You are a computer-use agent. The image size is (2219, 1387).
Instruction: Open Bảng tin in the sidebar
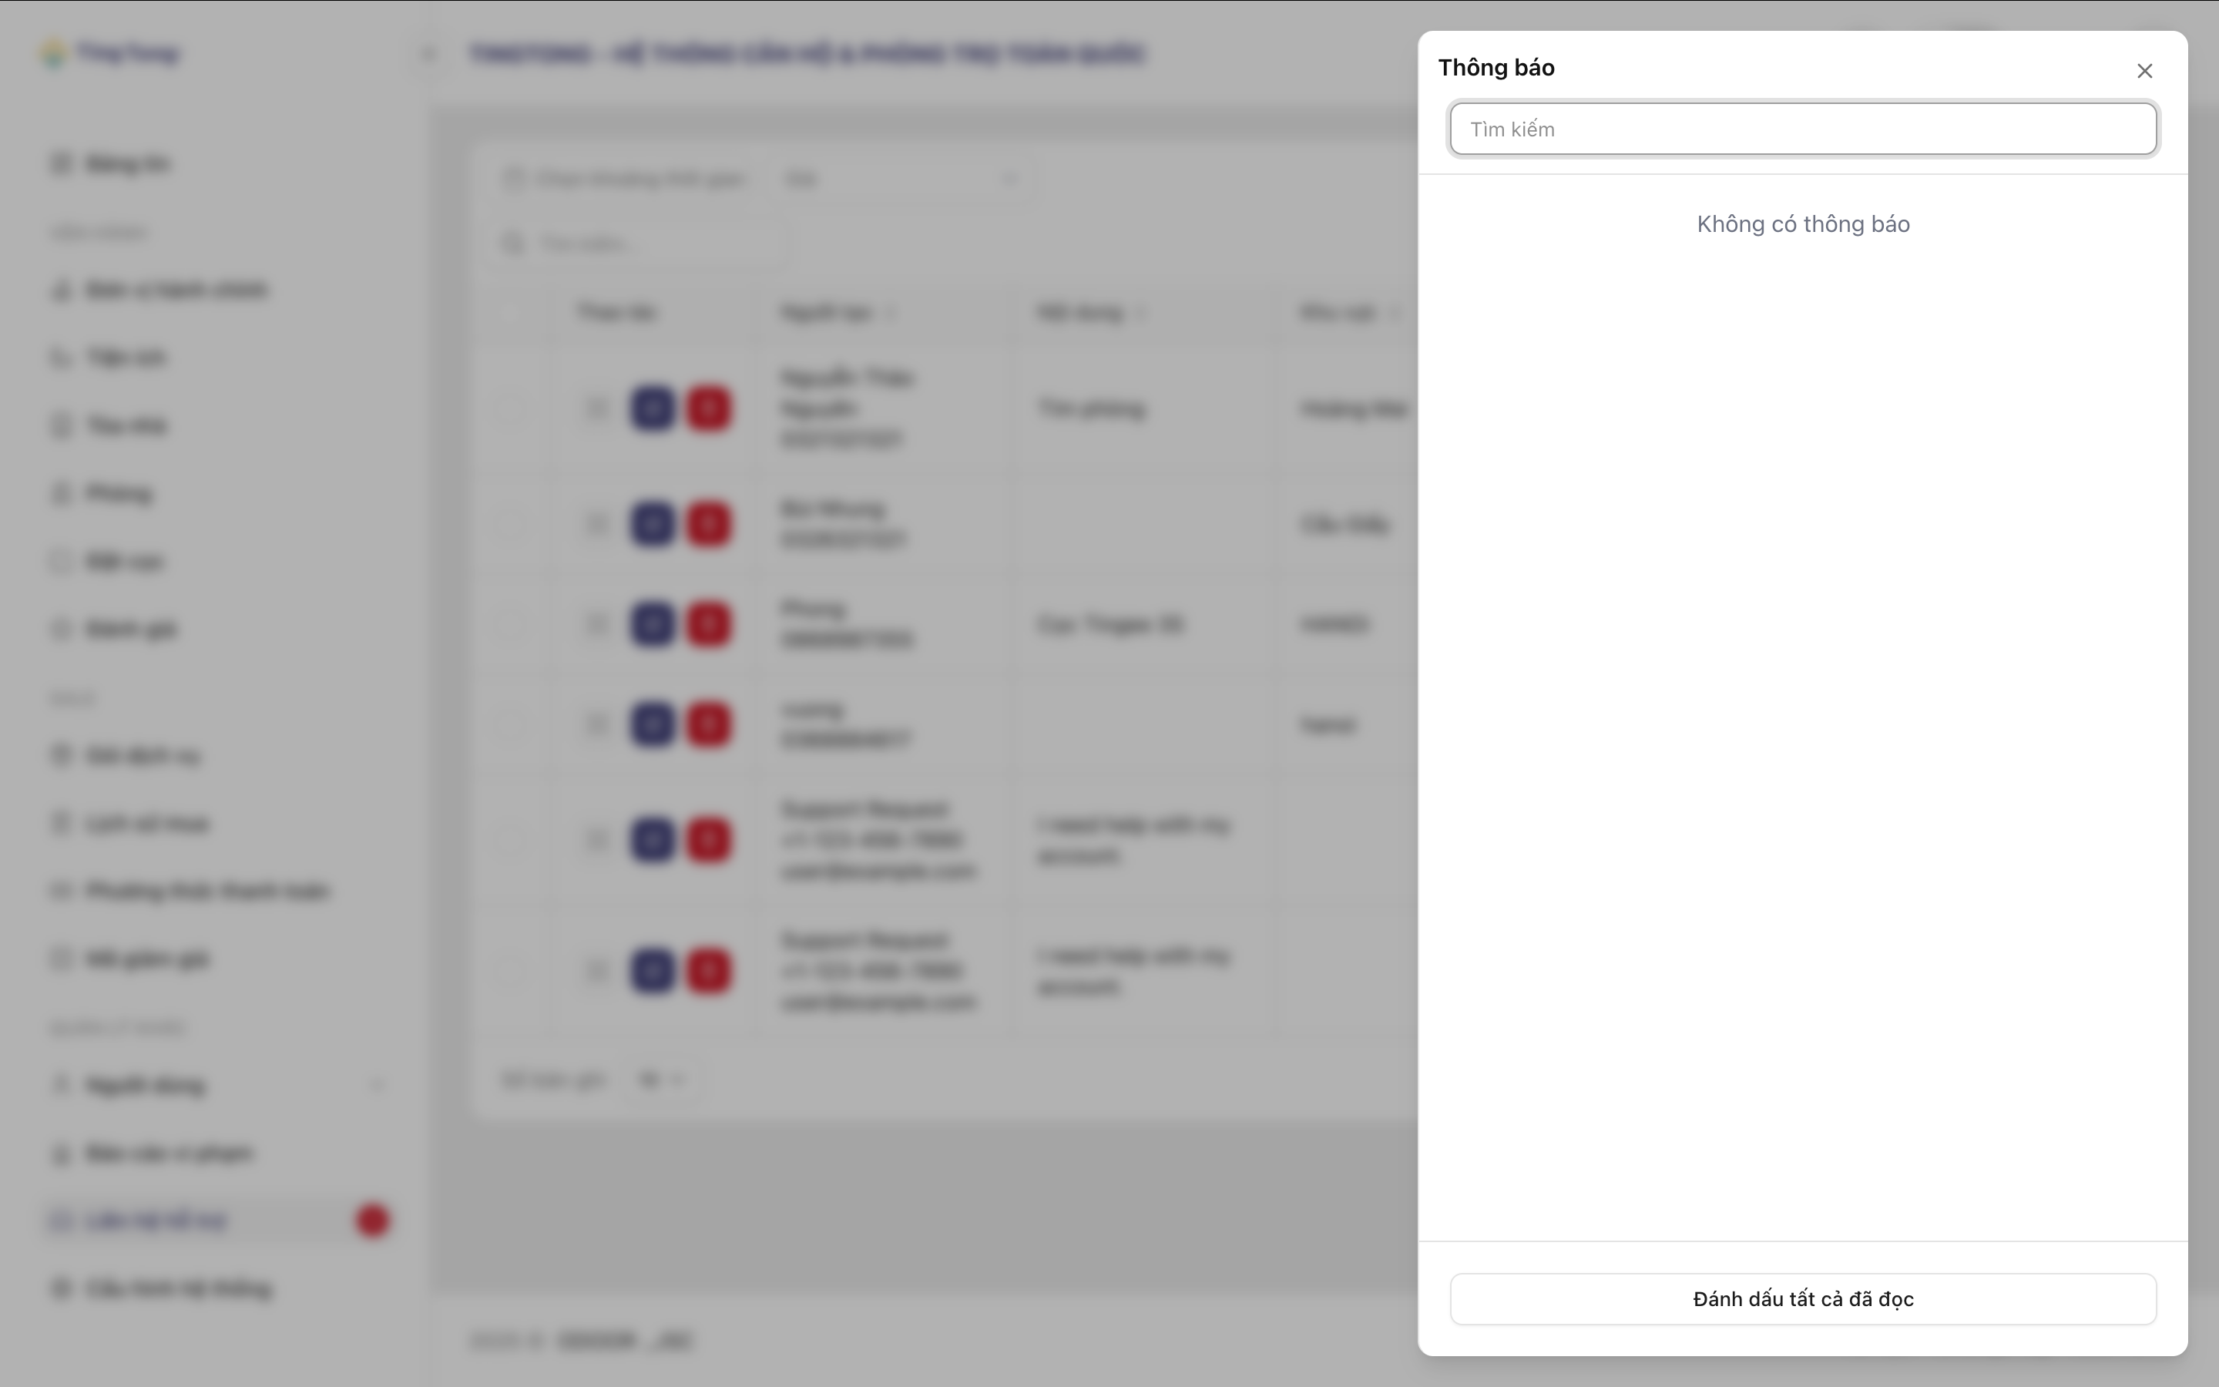point(126,164)
